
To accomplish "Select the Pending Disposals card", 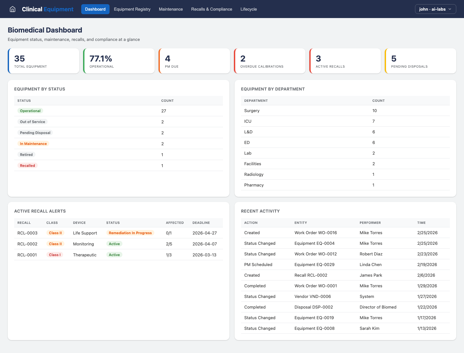I will 420,61.
